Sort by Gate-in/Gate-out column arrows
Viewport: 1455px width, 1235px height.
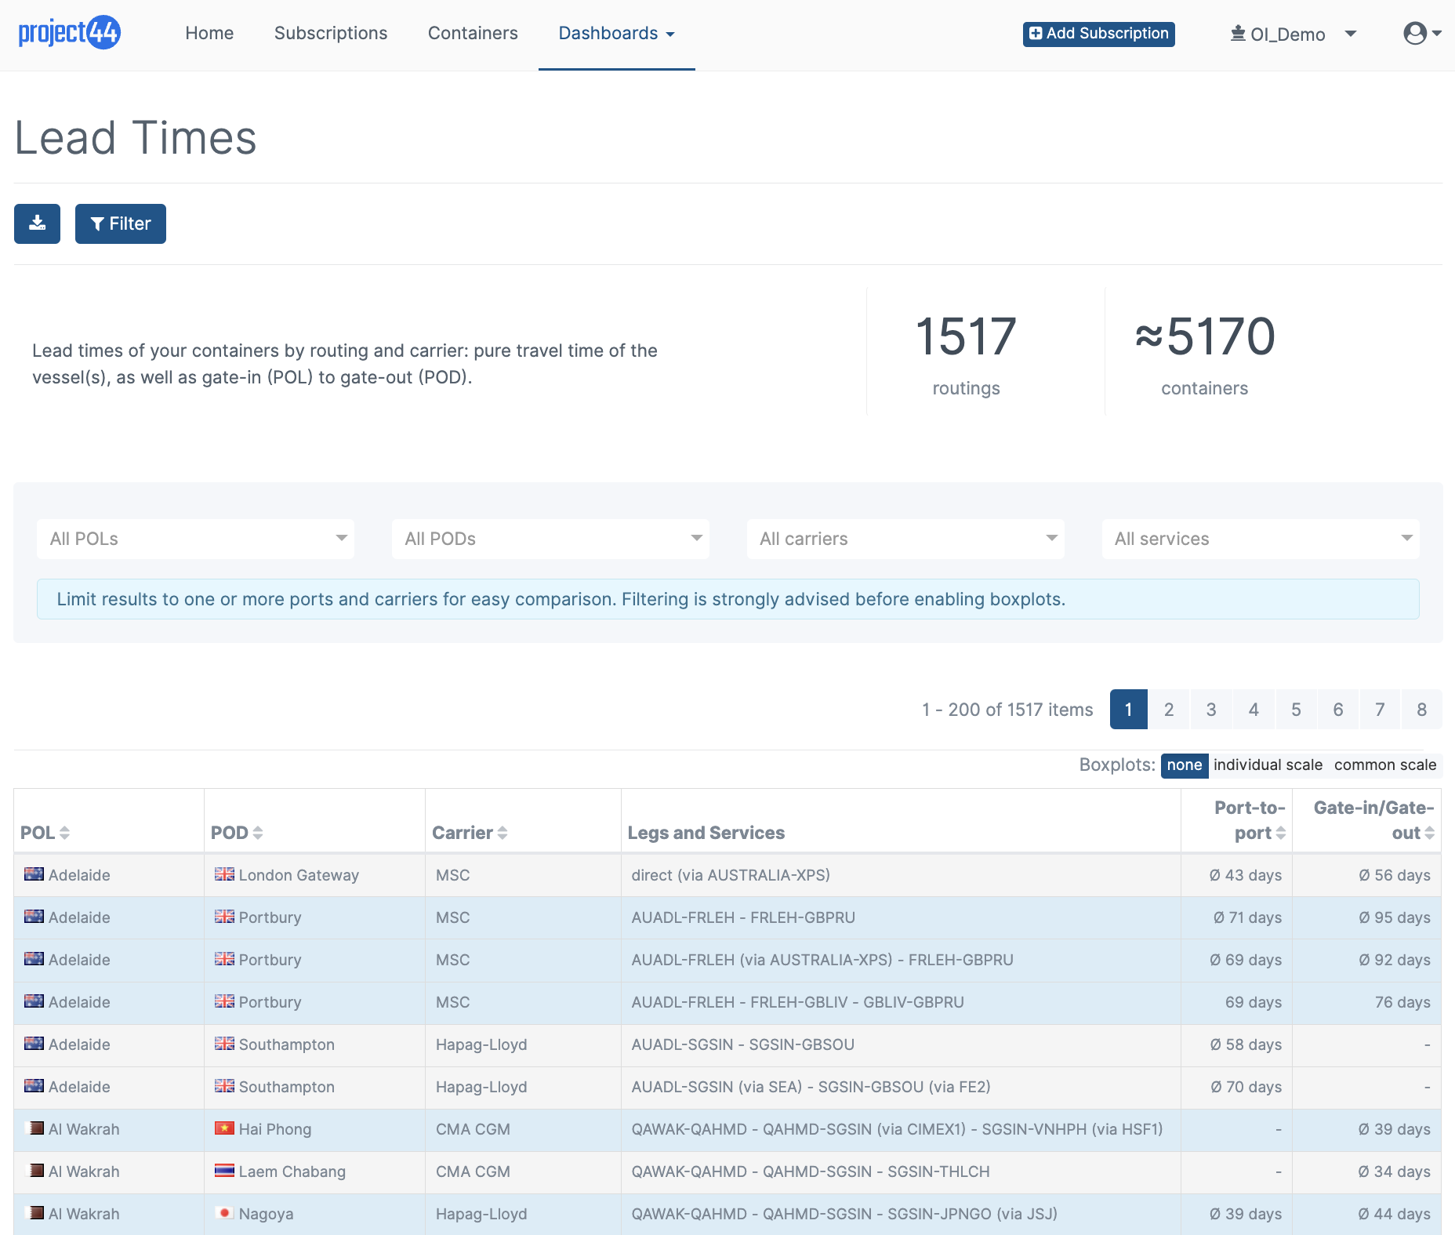[x=1430, y=833]
